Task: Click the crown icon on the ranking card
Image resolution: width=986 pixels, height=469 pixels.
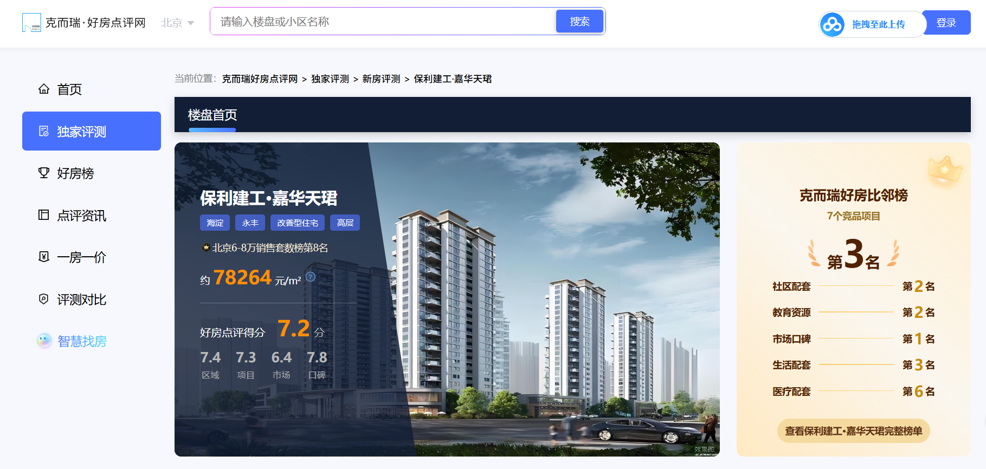Action: tap(945, 170)
